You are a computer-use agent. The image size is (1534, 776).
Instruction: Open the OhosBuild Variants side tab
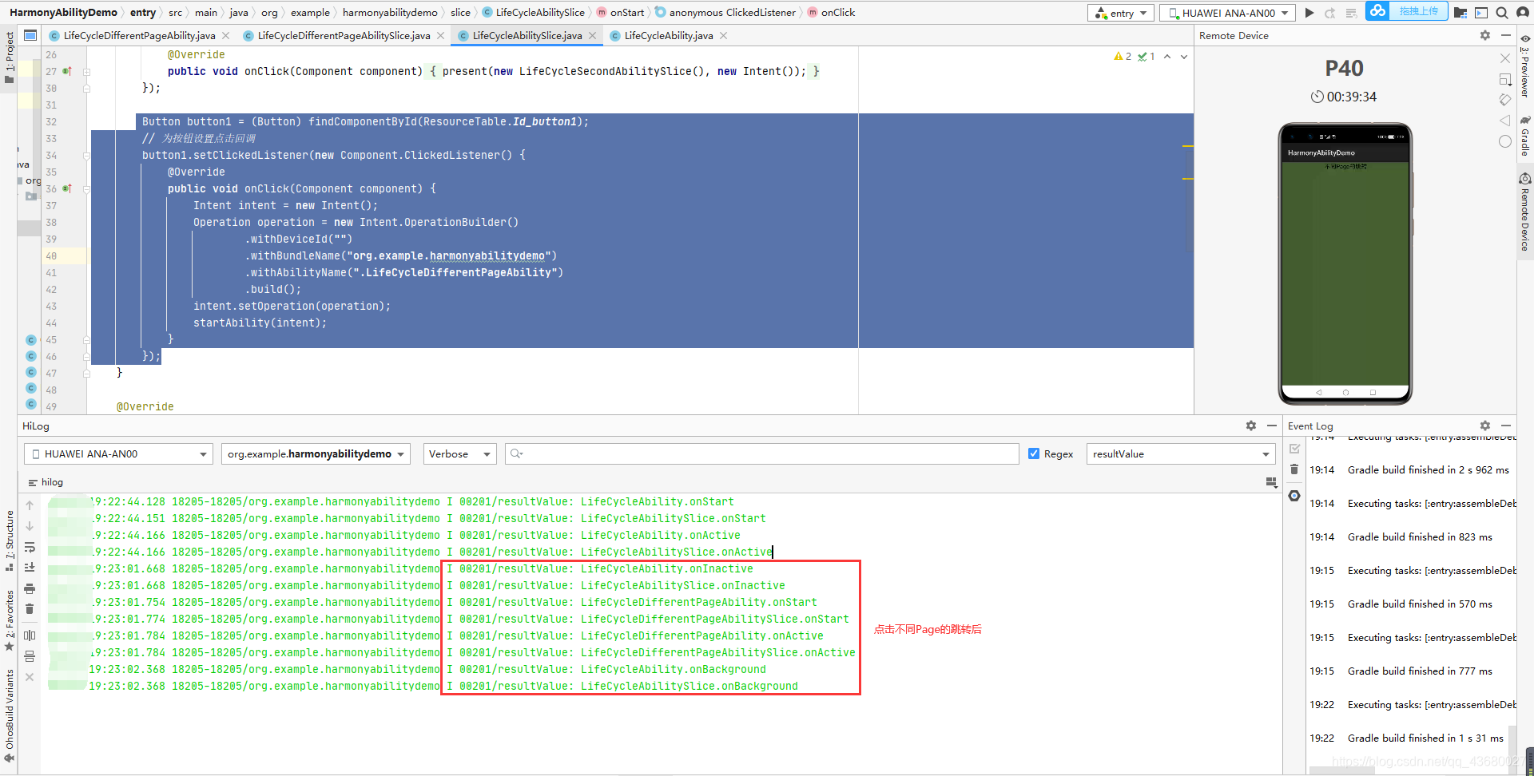(x=10, y=715)
